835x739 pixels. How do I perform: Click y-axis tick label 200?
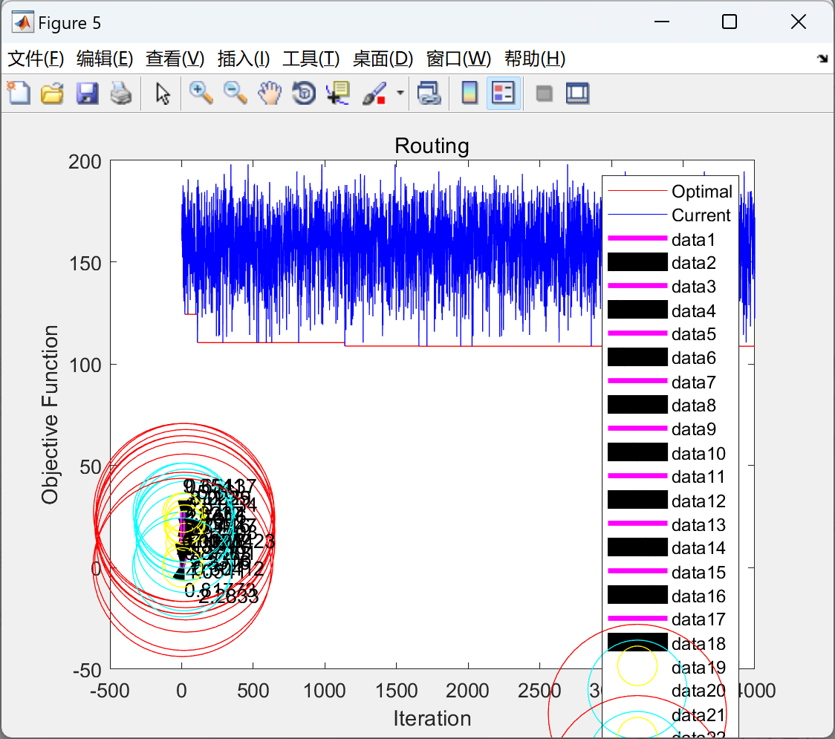(85, 162)
